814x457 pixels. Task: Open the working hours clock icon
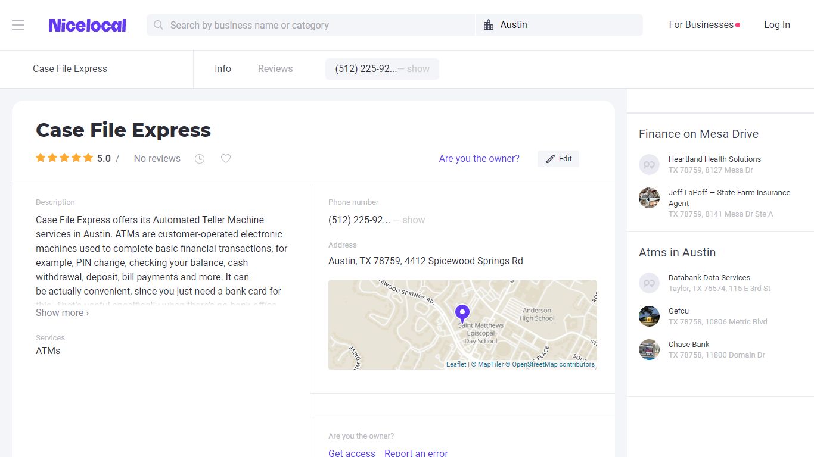pos(200,159)
